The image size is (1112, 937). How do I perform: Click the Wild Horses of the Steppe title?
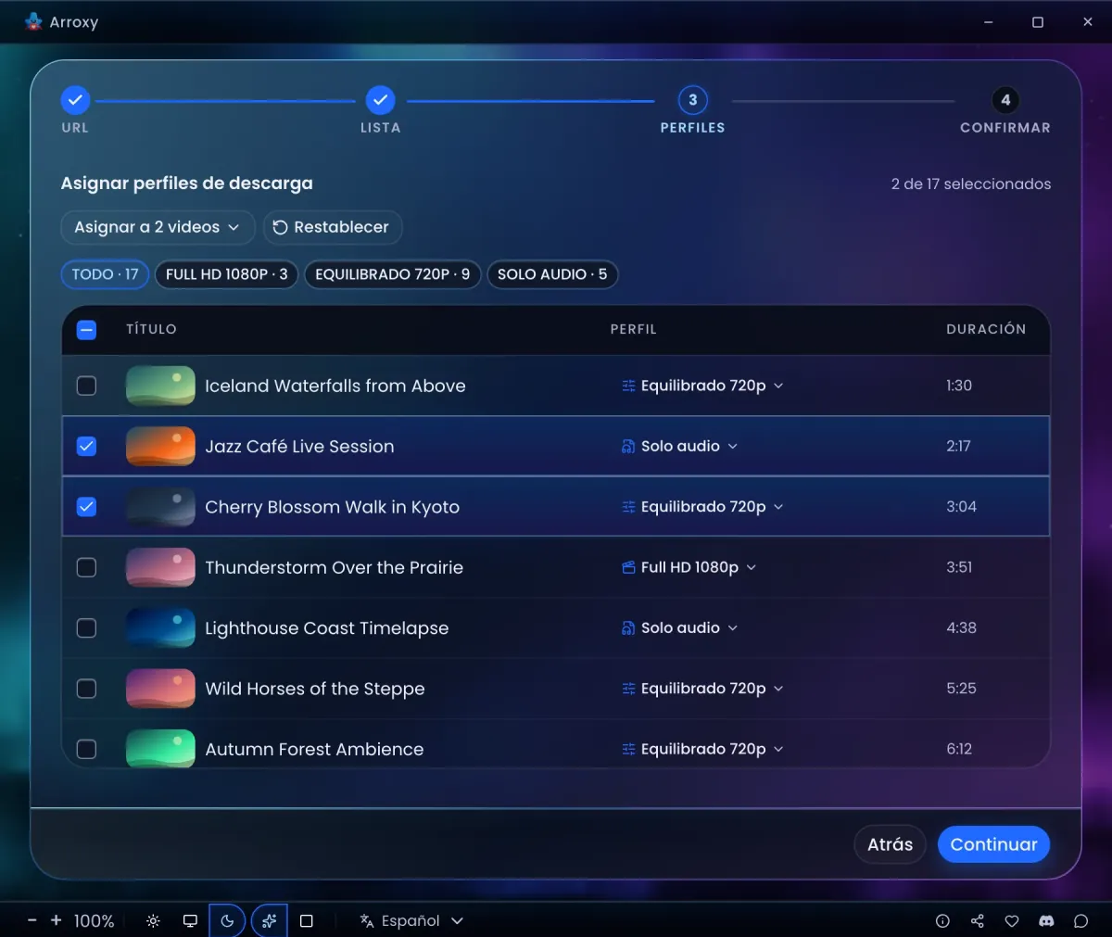315,689
